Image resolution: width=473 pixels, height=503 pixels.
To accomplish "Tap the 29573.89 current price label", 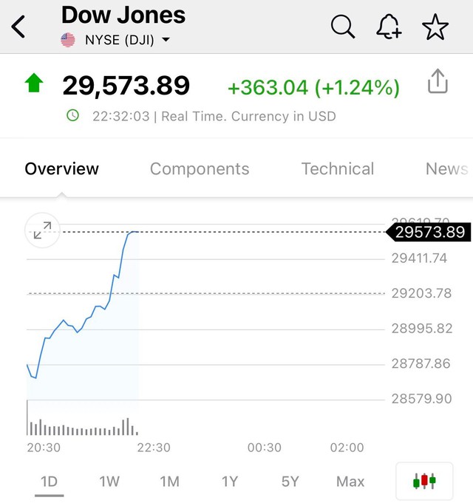I will coord(429,232).
